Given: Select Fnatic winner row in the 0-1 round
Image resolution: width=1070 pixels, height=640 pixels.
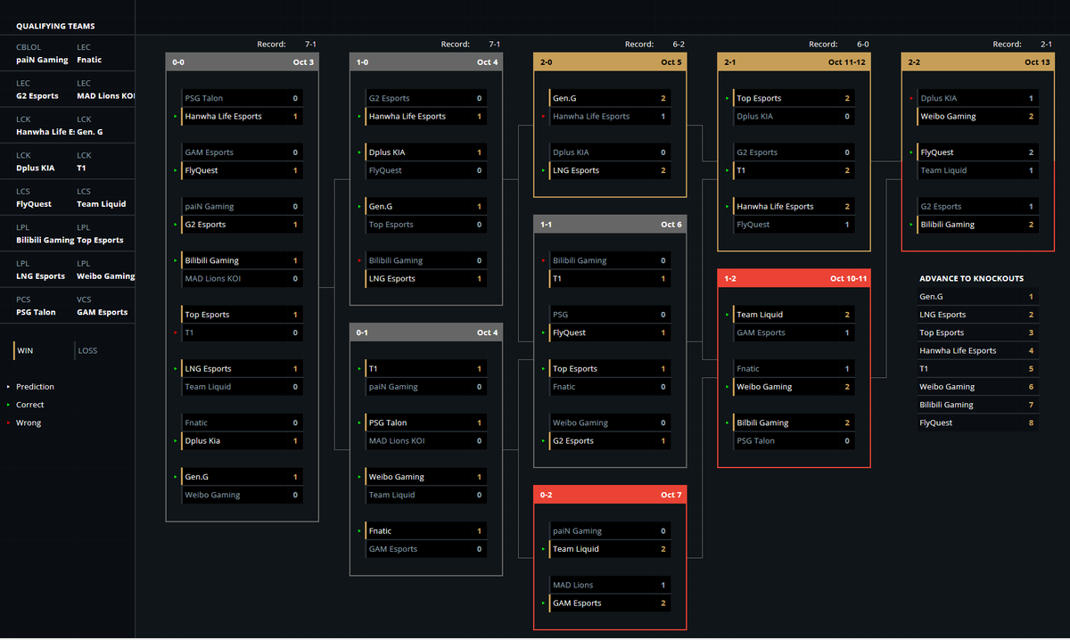Looking at the screenshot, I should tap(425, 530).
